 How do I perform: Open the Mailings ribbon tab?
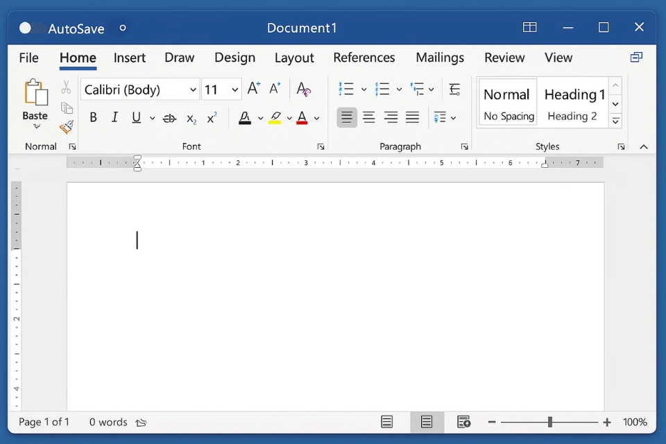click(440, 58)
